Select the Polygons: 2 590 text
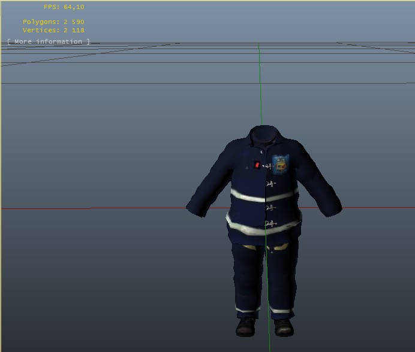 pyautogui.click(x=53, y=22)
